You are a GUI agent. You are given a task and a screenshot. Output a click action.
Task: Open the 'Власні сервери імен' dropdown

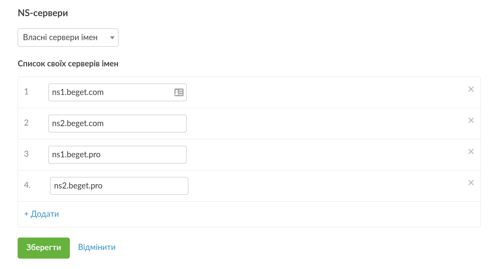click(x=68, y=38)
